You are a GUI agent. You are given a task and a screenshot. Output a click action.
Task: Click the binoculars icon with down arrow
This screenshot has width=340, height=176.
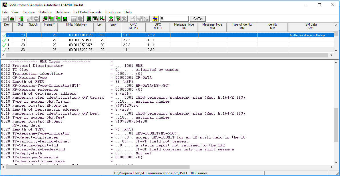pyautogui.click(x=96, y=19)
